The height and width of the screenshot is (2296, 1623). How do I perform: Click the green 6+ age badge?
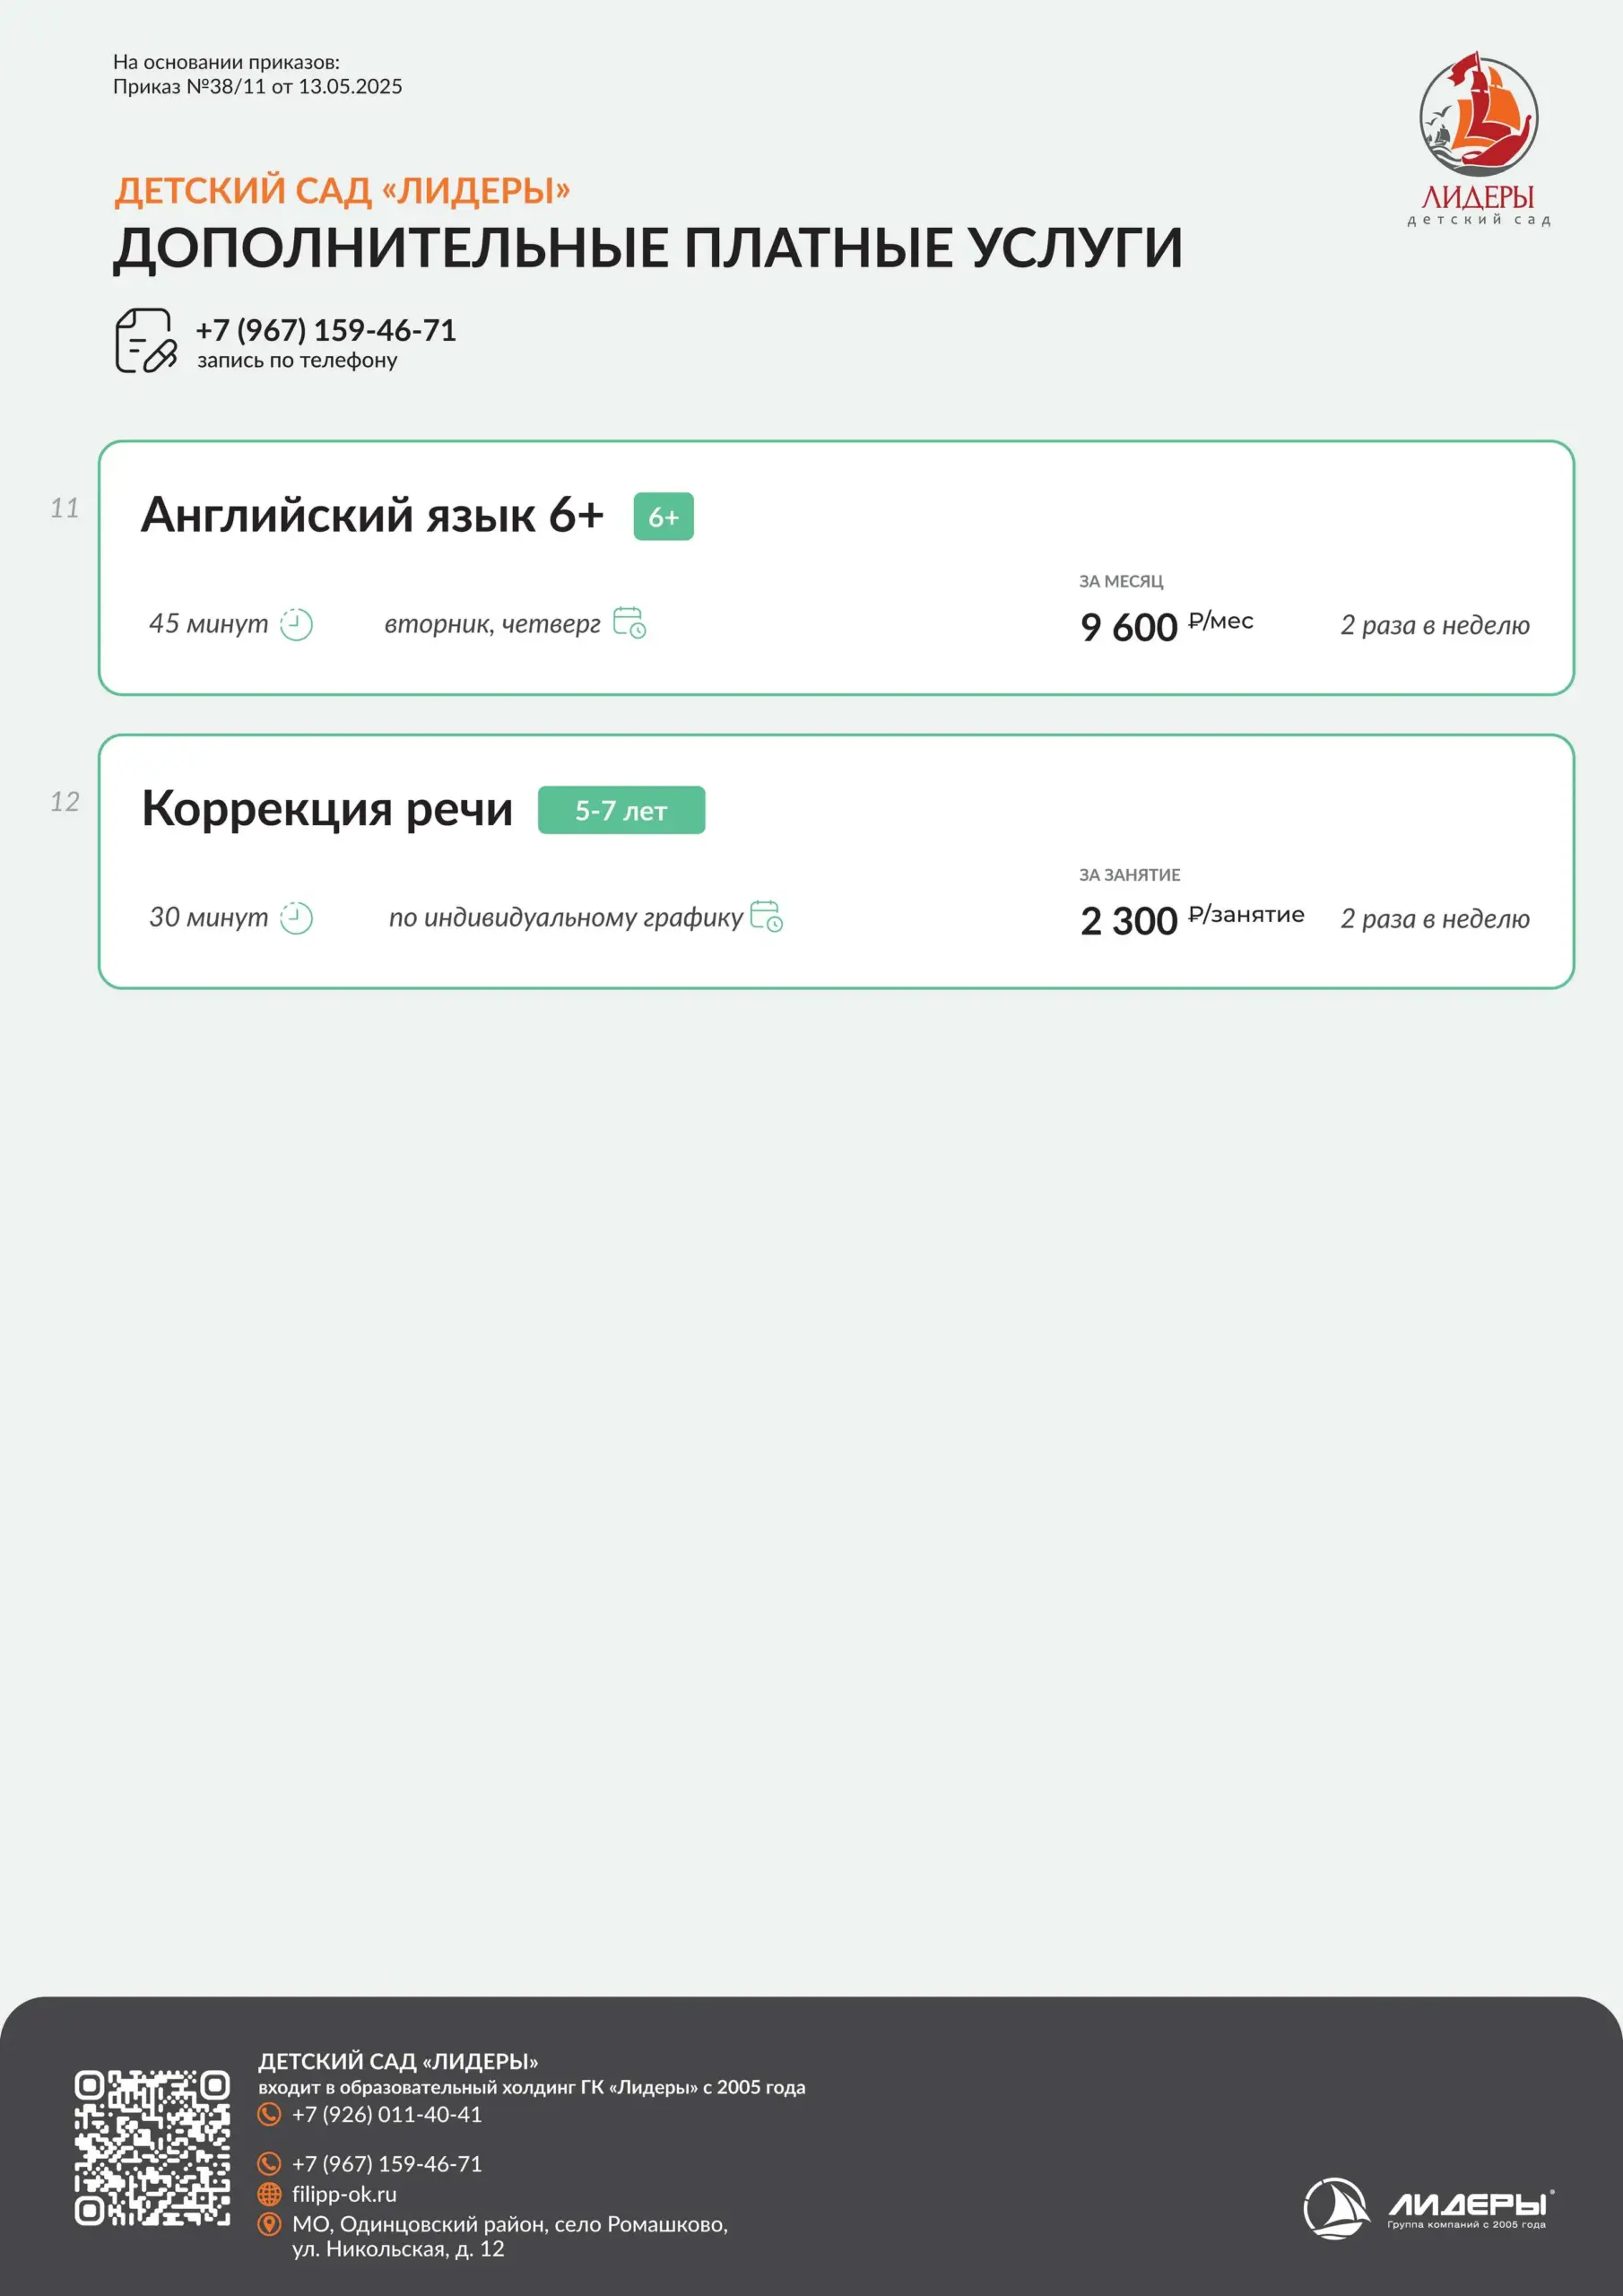point(663,517)
